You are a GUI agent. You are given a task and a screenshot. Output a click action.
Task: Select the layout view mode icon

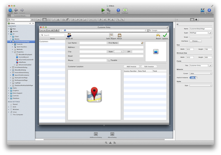click(x=44, y=20)
